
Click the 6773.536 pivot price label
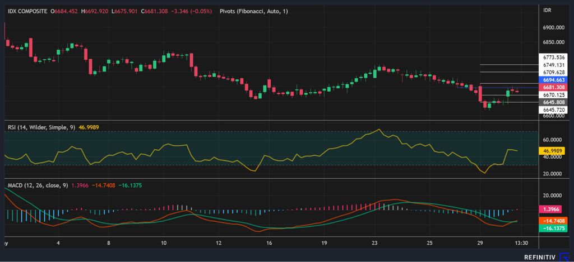554,58
